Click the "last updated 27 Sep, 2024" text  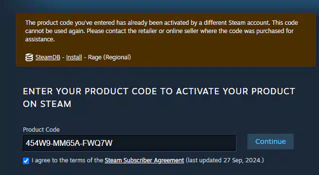(x=225, y=160)
